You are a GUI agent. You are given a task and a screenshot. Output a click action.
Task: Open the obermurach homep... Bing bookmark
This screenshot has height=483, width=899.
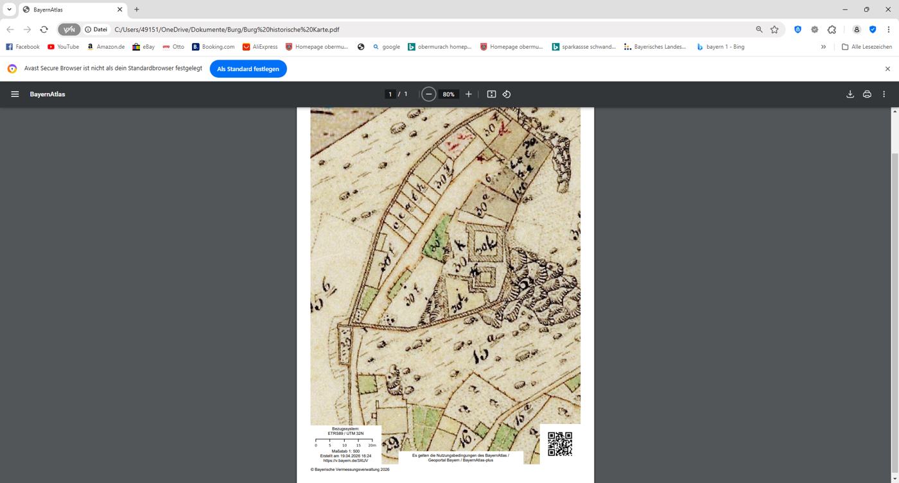point(440,47)
